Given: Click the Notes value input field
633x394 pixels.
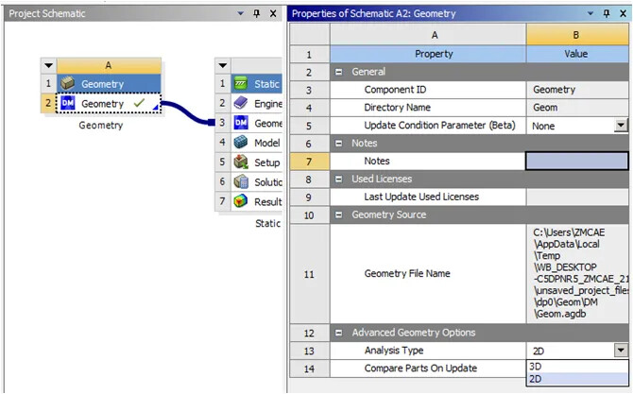Looking at the screenshot, I should (576, 162).
